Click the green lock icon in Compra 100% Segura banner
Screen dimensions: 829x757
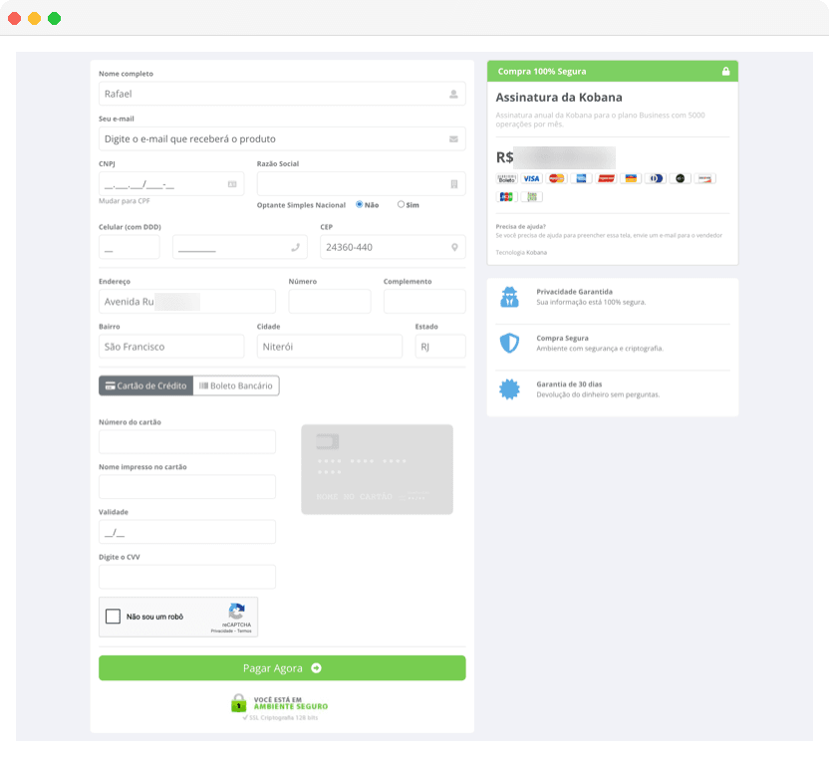(726, 71)
